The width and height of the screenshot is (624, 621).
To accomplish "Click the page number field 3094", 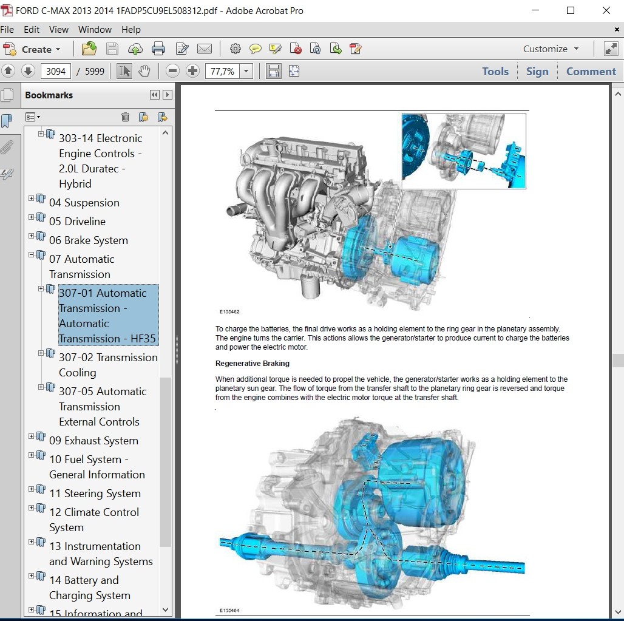I will pyautogui.click(x=56, y=71).
